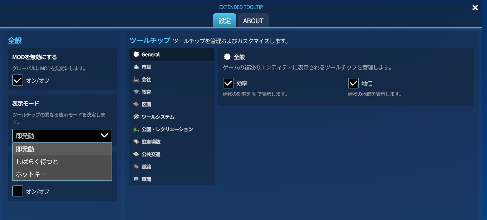This screenshot has width=487, height=220.
Task: Select the 公園・レクリエーション icon
Action: [x=136, y=129]
